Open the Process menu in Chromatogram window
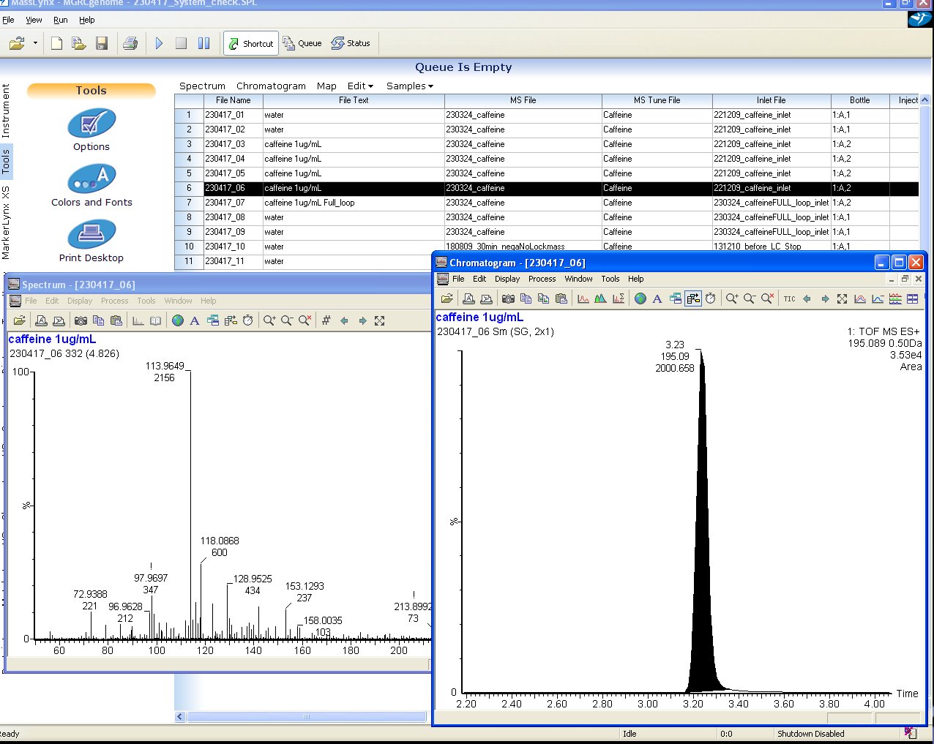Viewport: 934px width, 744px height. coord(542,279)
